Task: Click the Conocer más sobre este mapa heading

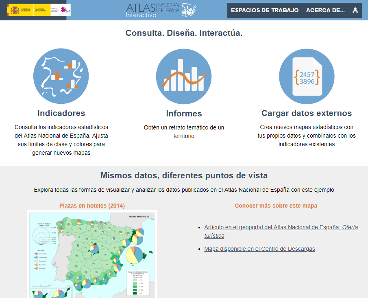Action: click(276, 206)
